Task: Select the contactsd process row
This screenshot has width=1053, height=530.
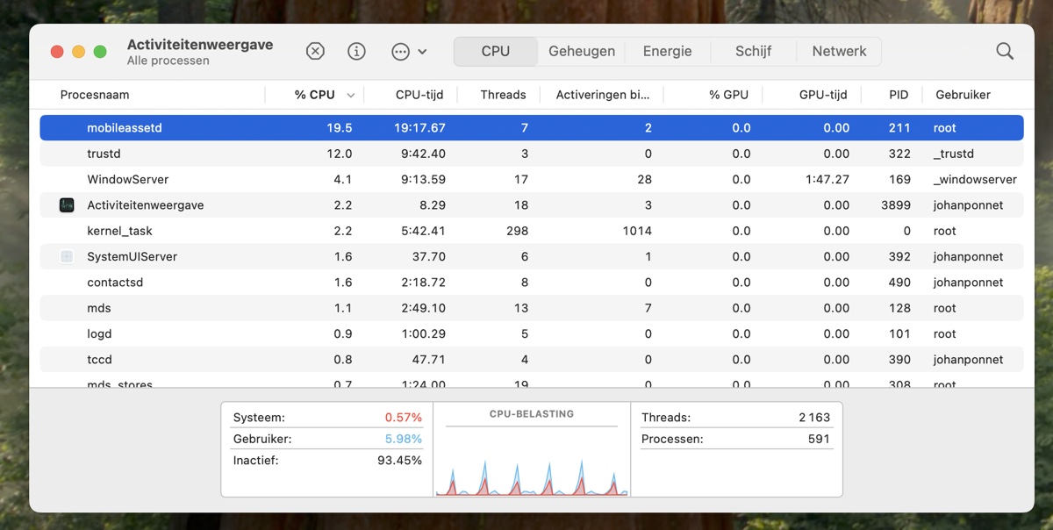Action: (x=532, y=283)
